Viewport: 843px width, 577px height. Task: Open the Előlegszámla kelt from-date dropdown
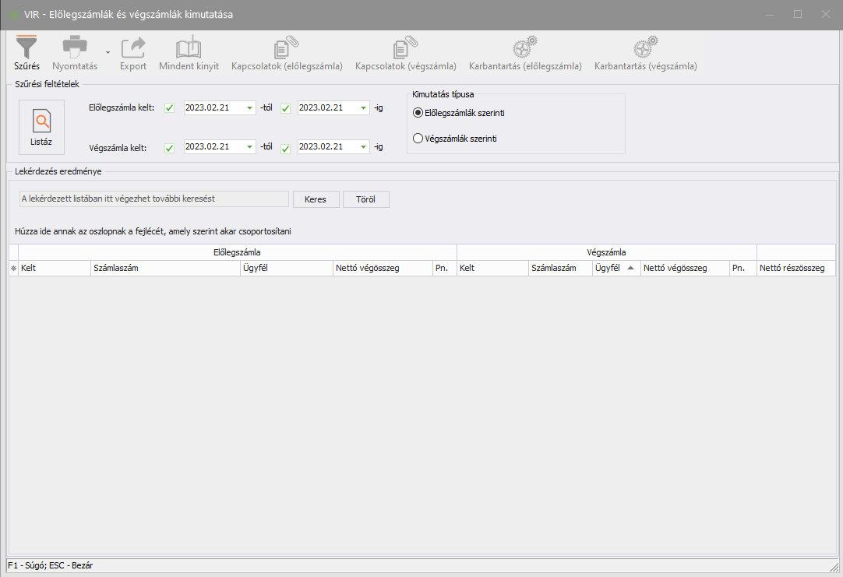coord(249,108)
